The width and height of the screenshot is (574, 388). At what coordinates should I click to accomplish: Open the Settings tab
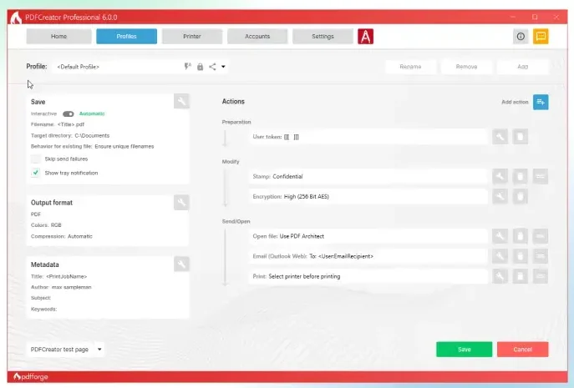tap(323, 36)
